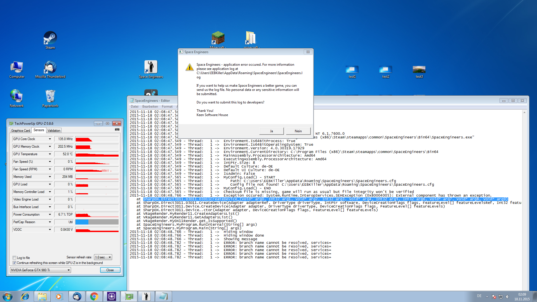Screen dimensions: 537x302
Task: Open the Netzwerk desktop icon
Action: (x=17, y=98)
